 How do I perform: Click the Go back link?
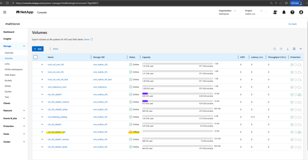coord(292,24)
